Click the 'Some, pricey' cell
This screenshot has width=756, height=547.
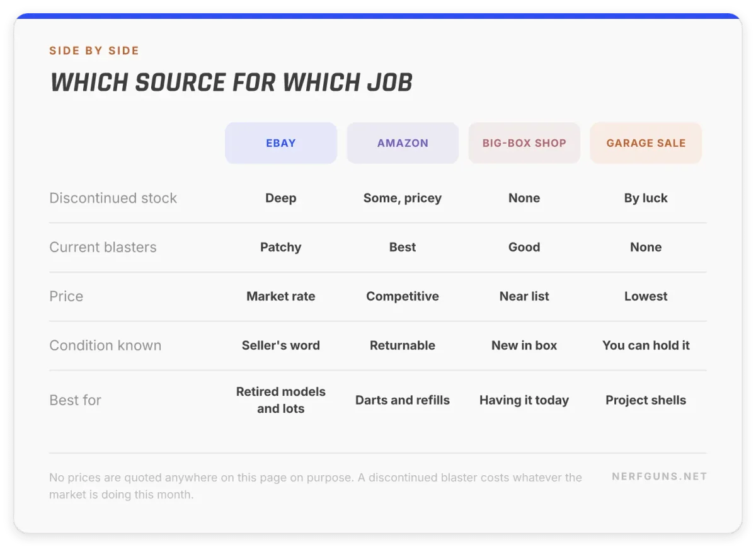click(403, 198)
